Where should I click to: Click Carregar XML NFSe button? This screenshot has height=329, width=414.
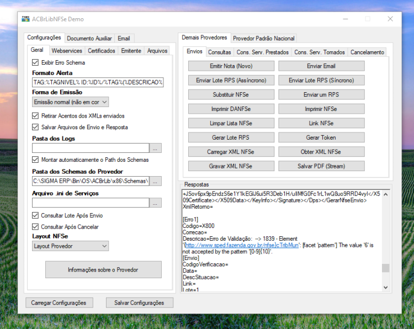[x=231, y=152]
